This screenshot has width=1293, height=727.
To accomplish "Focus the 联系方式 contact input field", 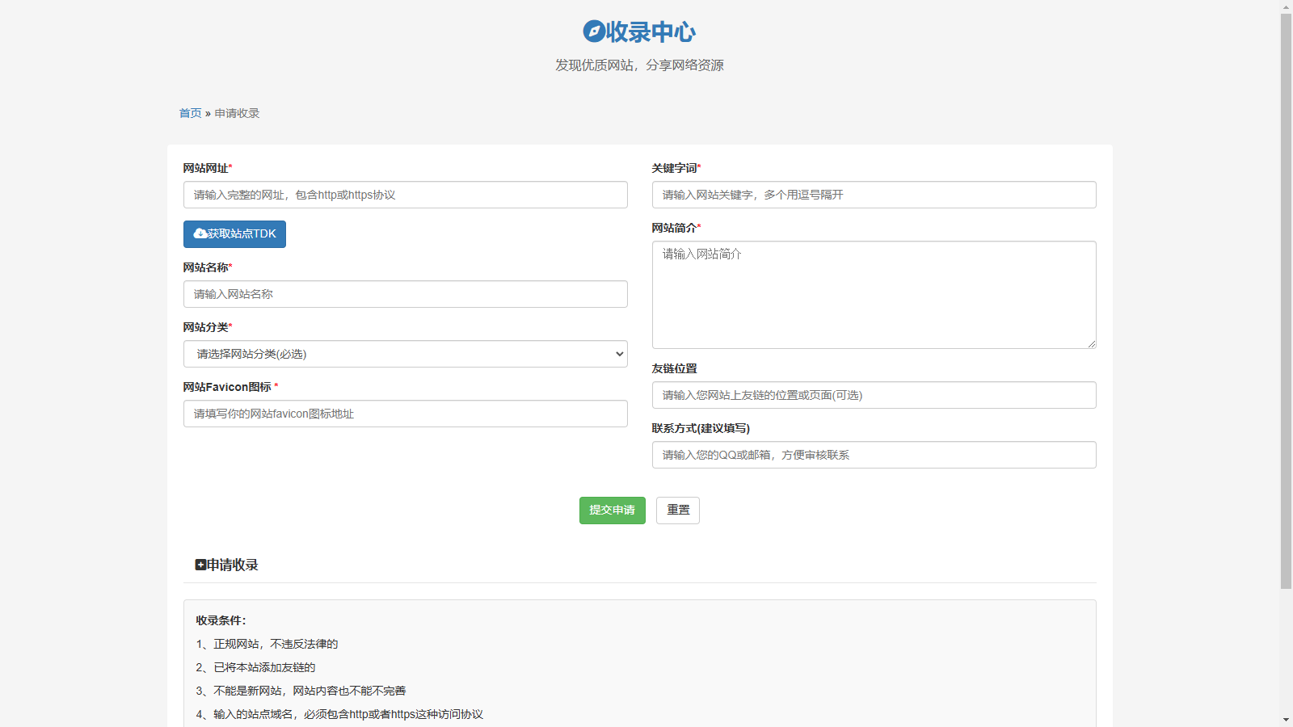I will [x=874, y=455].
